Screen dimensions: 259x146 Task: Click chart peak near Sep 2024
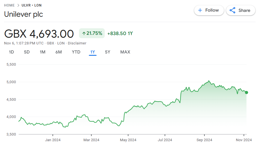pyautogui.click(x=209, y=81)
